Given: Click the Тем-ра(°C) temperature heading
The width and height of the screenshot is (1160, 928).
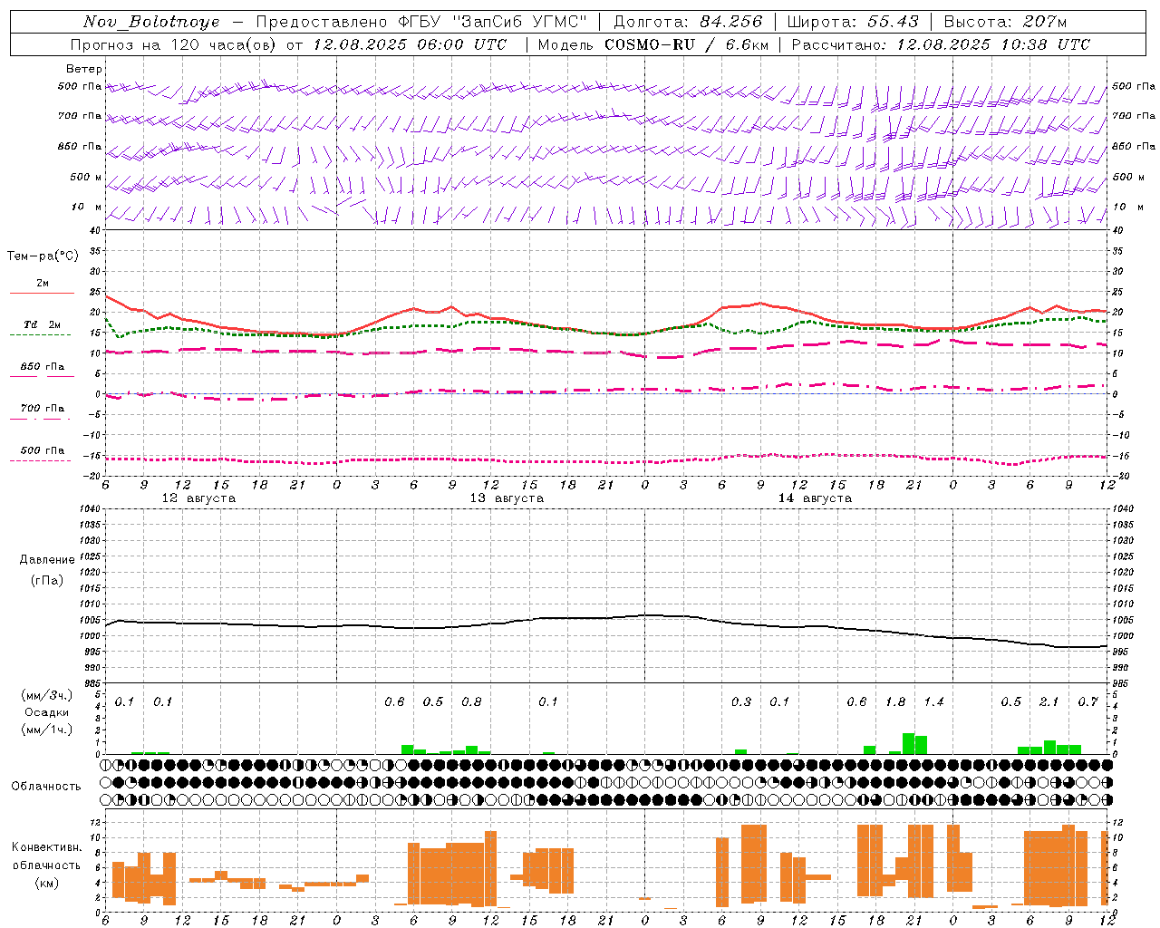Looking at the screenshot, I should pos(43,256).
